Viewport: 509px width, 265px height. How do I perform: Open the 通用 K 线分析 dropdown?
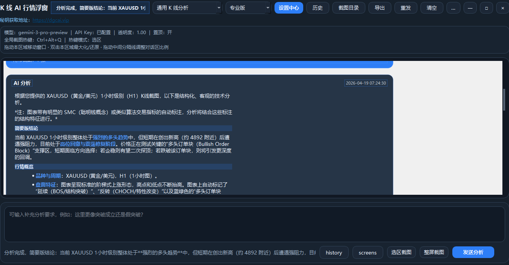(187, 7)
